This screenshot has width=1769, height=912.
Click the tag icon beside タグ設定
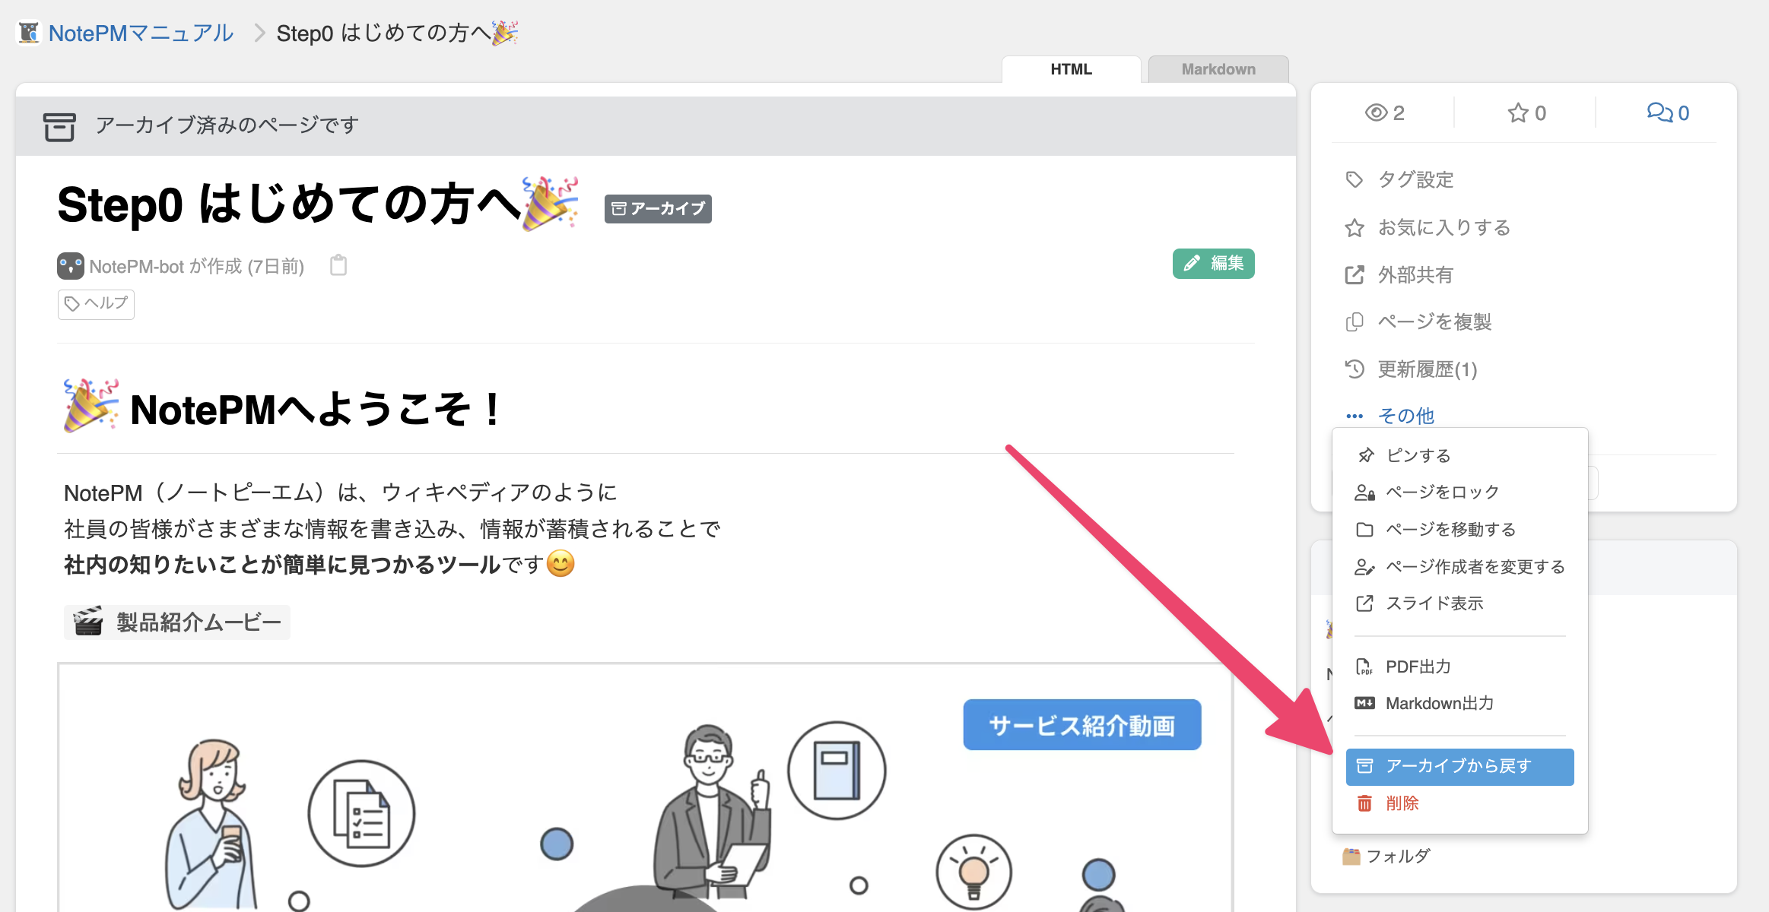(1354, 179)
